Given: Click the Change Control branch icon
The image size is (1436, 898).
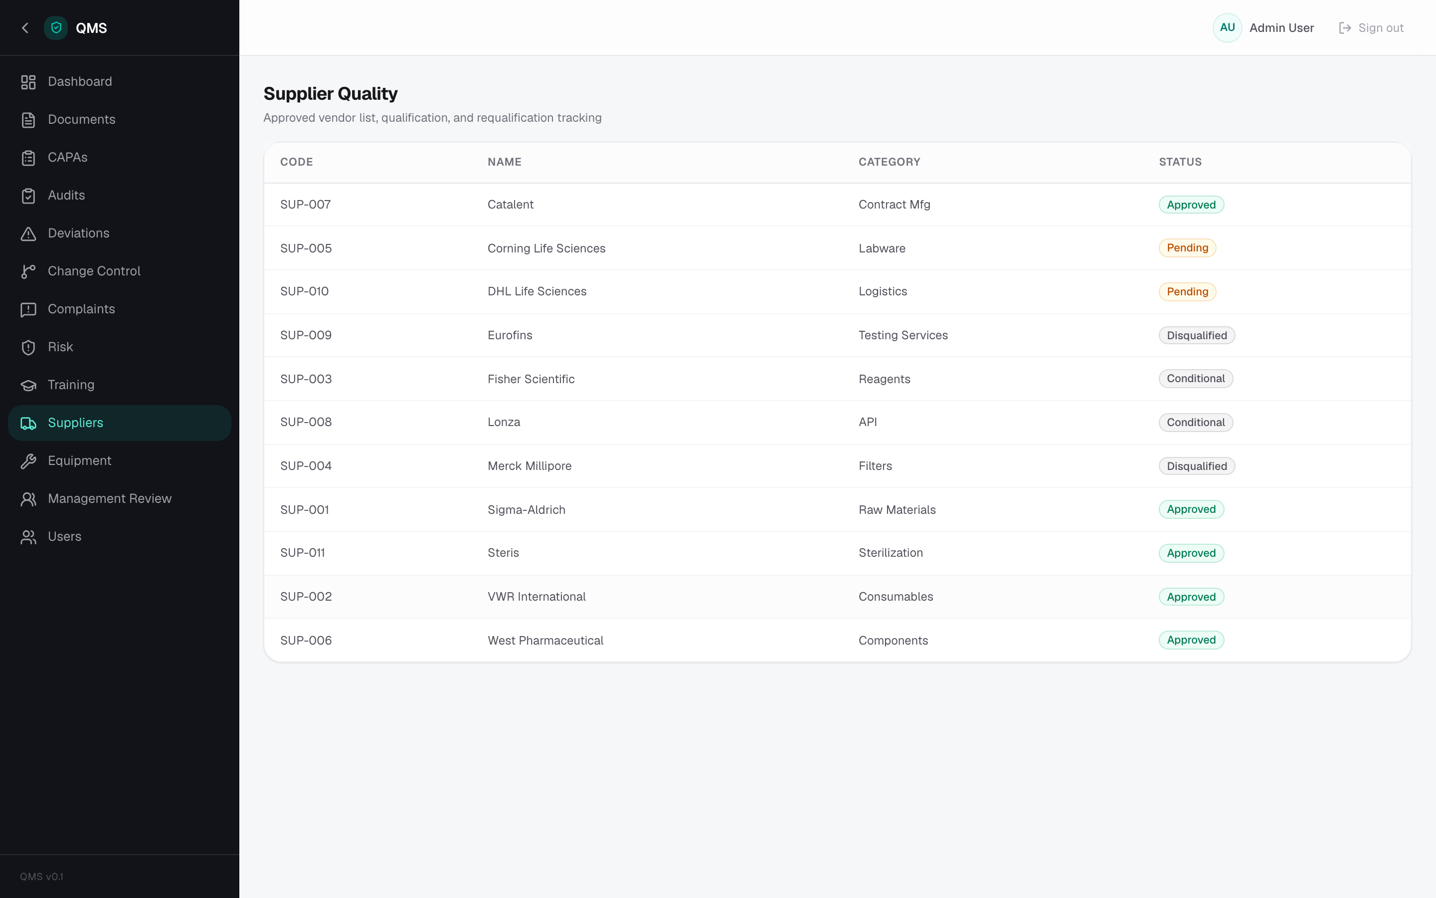Looking at the screenshot, I should tap(28, 271).
